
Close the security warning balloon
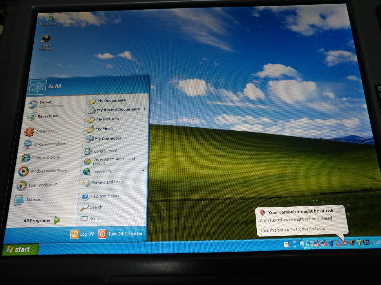point(340,210)
